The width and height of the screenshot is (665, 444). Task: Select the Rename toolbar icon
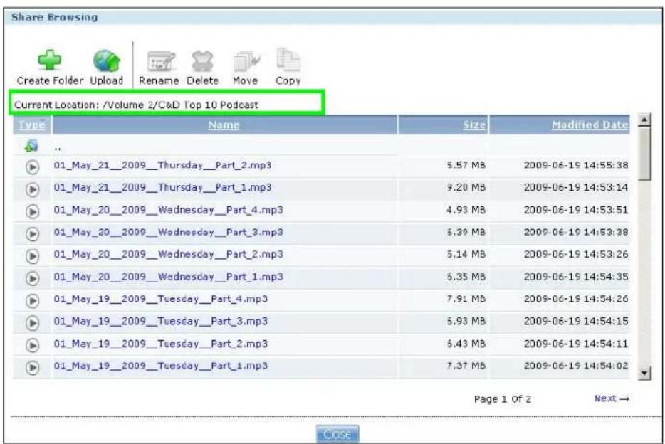click(160, 61)
